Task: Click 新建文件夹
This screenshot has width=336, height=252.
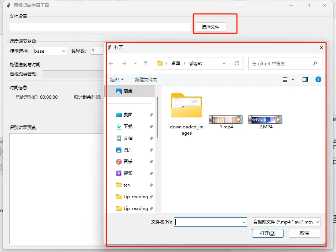Action: click(x=146, y=79)
